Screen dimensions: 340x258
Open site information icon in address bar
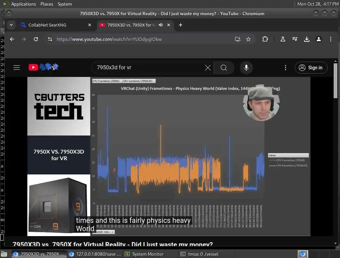pyautogui.click(x=50, y=39)
